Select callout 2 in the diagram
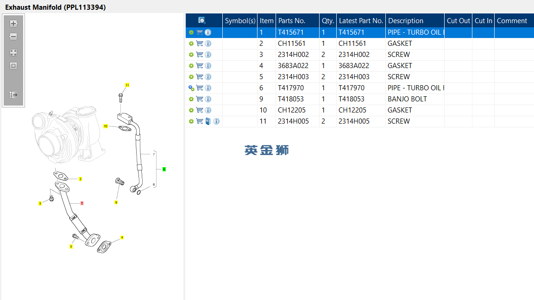This screenshot has width=534, height=300. point(81,179)
